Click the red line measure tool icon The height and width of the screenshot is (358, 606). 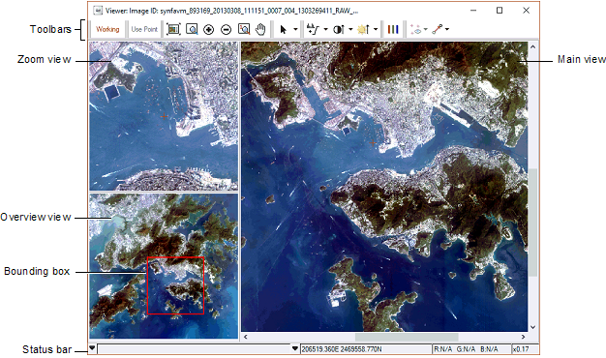tap(438, 29)
